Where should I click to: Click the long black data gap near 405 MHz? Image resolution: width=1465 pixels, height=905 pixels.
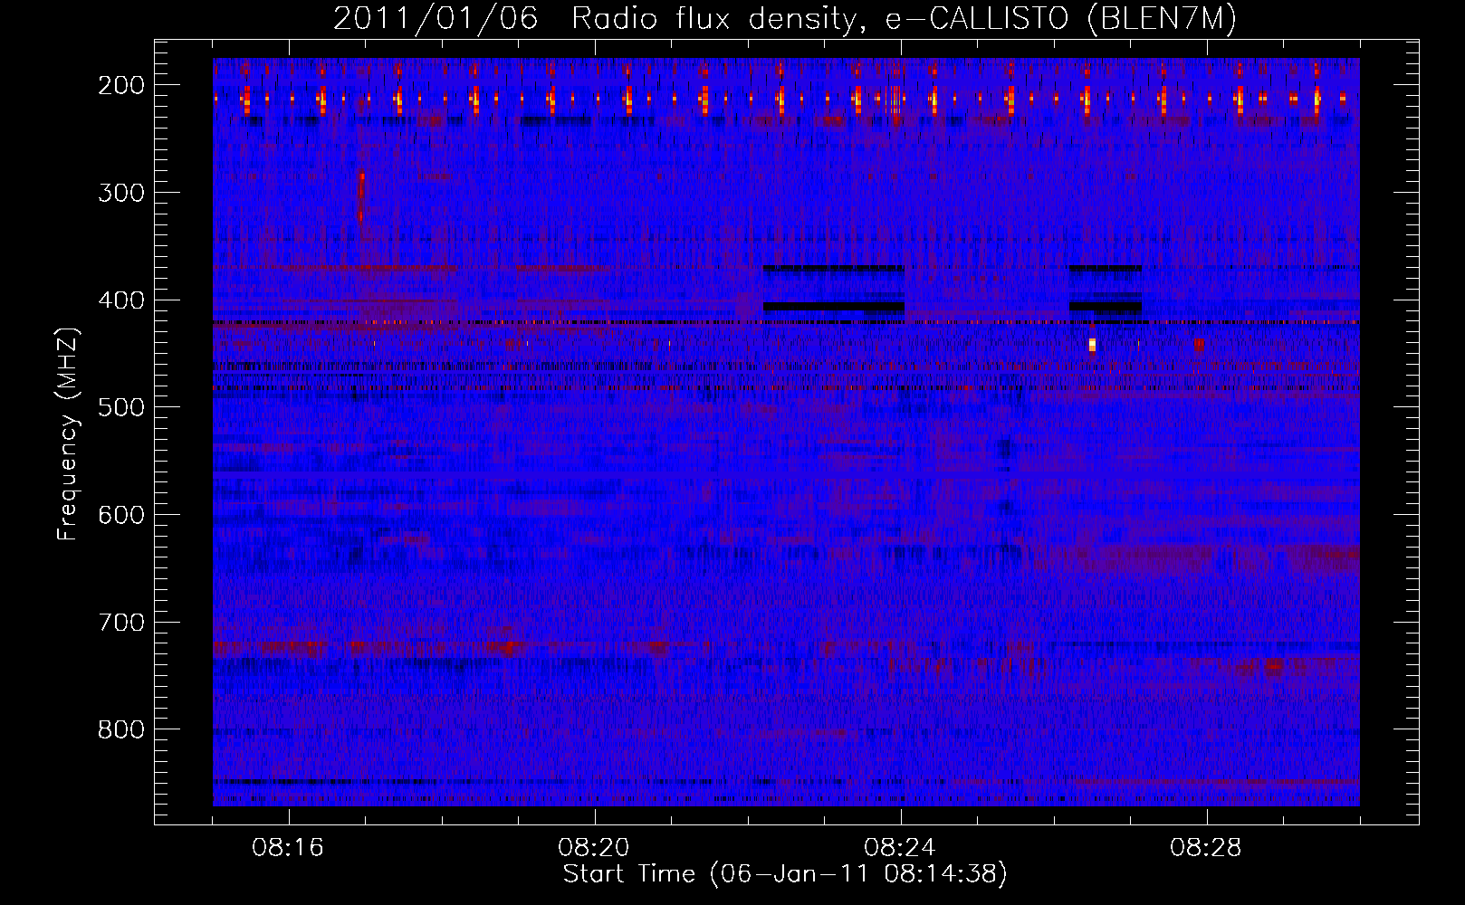[834, 307]
